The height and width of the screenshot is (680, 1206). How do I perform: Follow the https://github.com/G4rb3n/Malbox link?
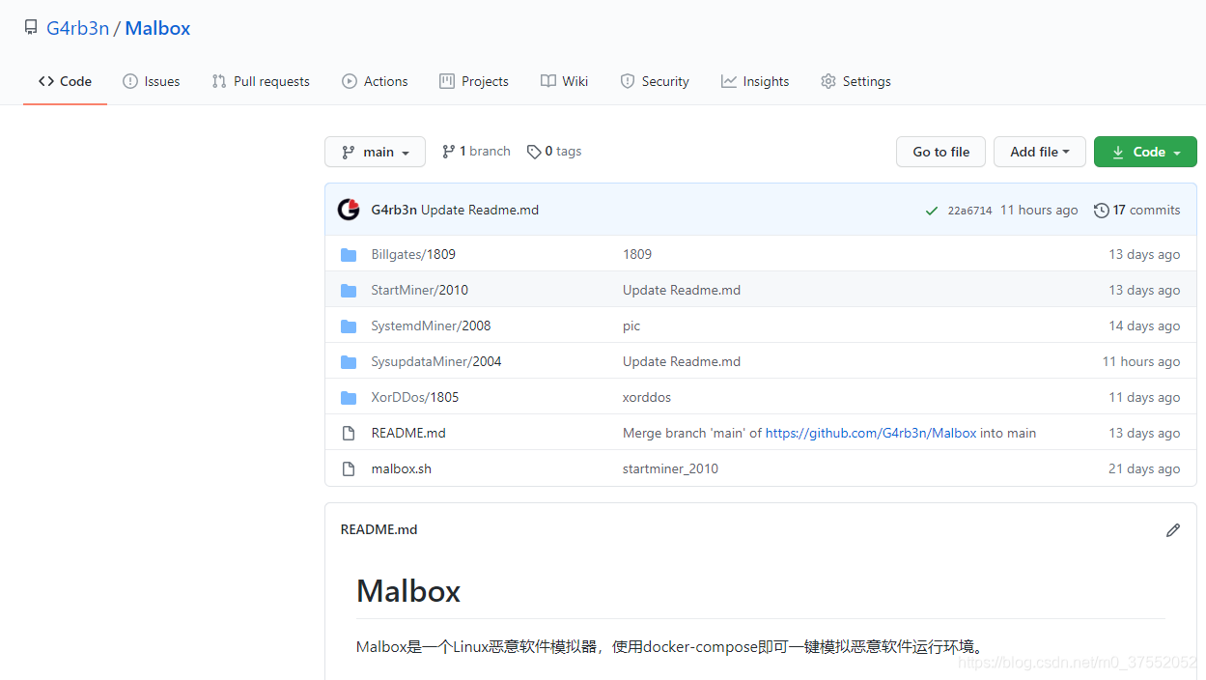(x=871, y=433)
